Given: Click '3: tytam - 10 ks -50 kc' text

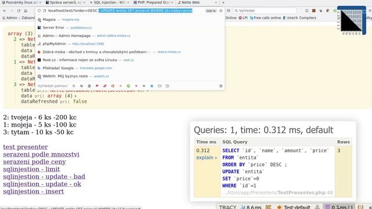Looking at the screenshot, I should (38, 132).
